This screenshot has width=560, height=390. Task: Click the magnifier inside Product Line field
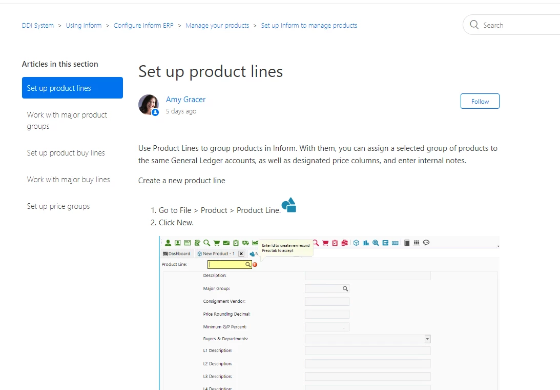tap(248, 264)
